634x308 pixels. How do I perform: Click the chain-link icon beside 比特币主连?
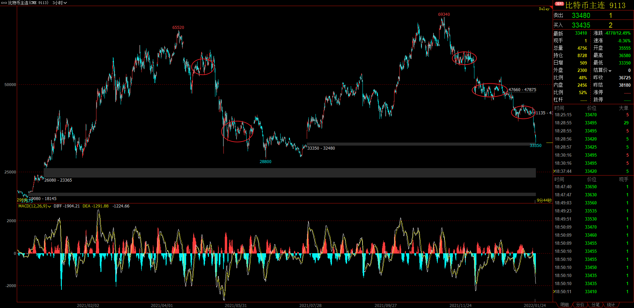coord(4,3)
